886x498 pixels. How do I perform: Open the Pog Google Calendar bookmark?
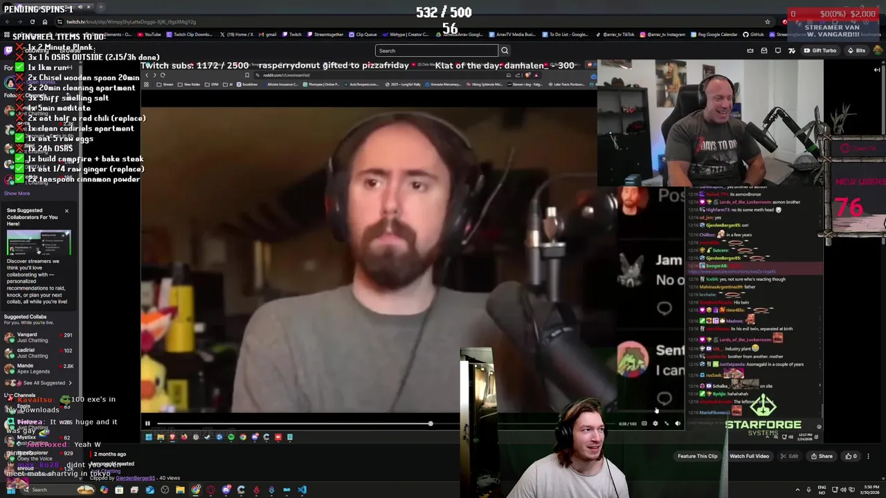[714, 35]
